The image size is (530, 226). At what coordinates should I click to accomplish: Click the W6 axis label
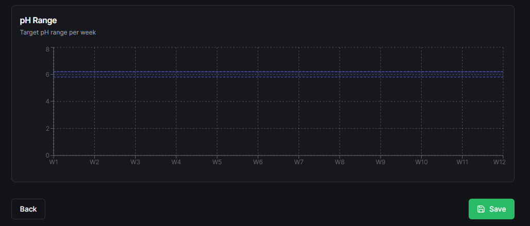pos(258,162)
